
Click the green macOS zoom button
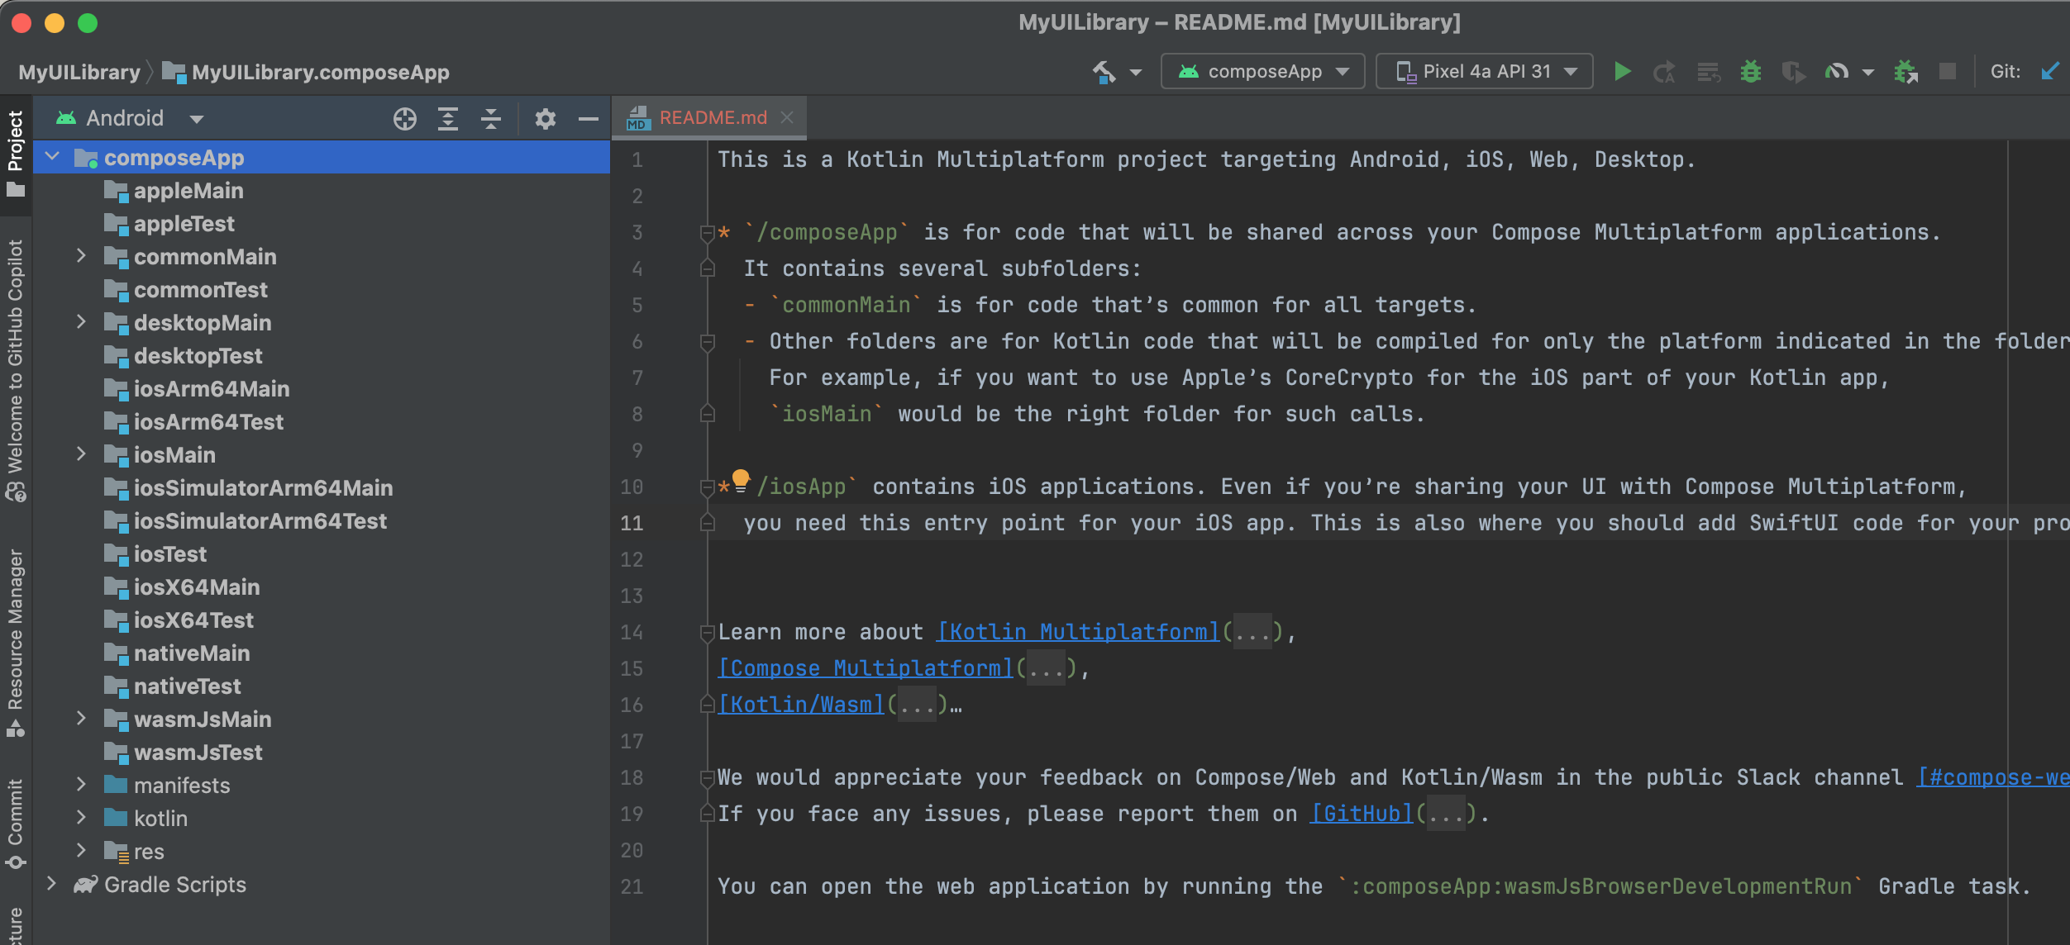tap(88, 23)
